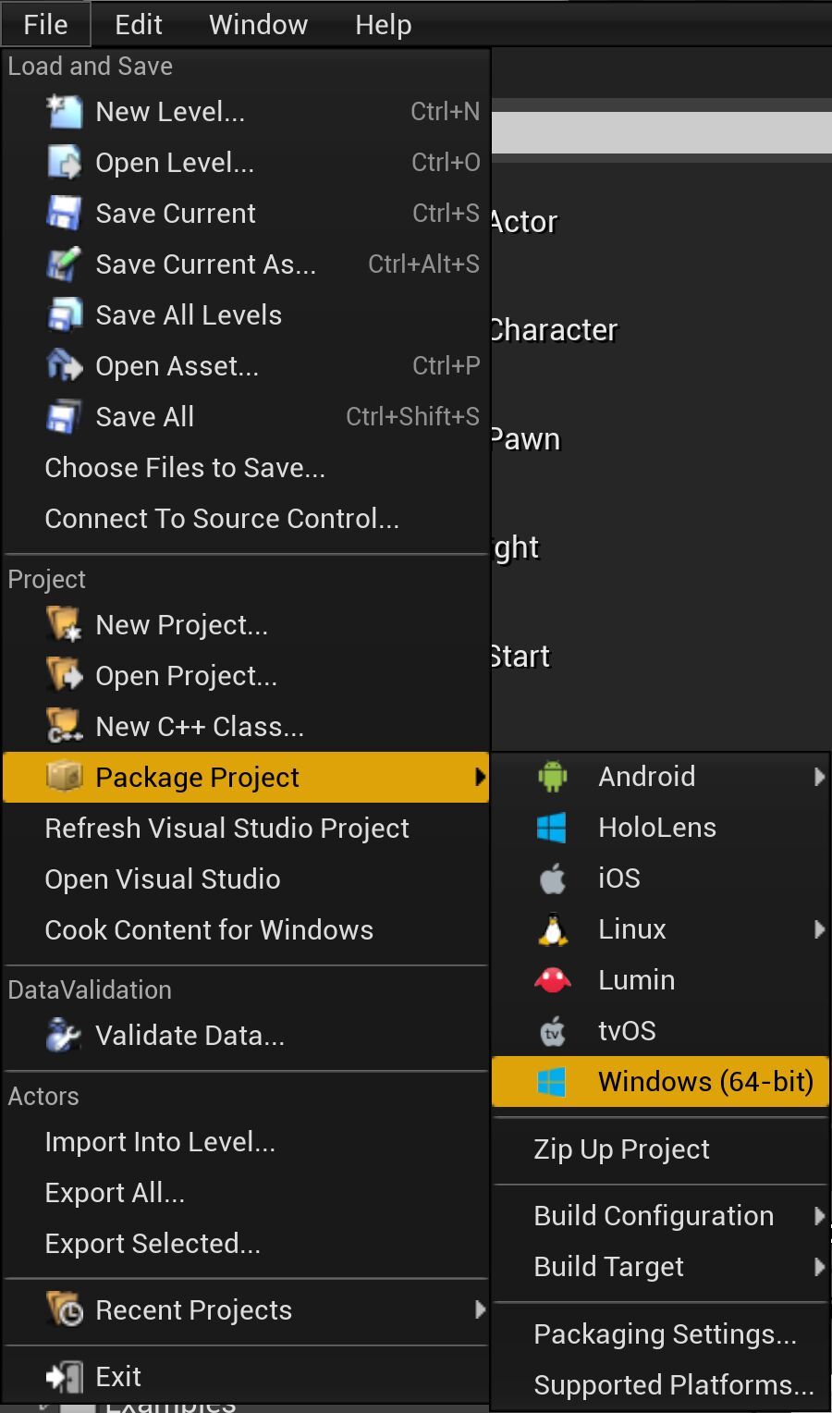Open Packaging Settings
Viewport: 832px width, 1413px height.
point(664,1333)
